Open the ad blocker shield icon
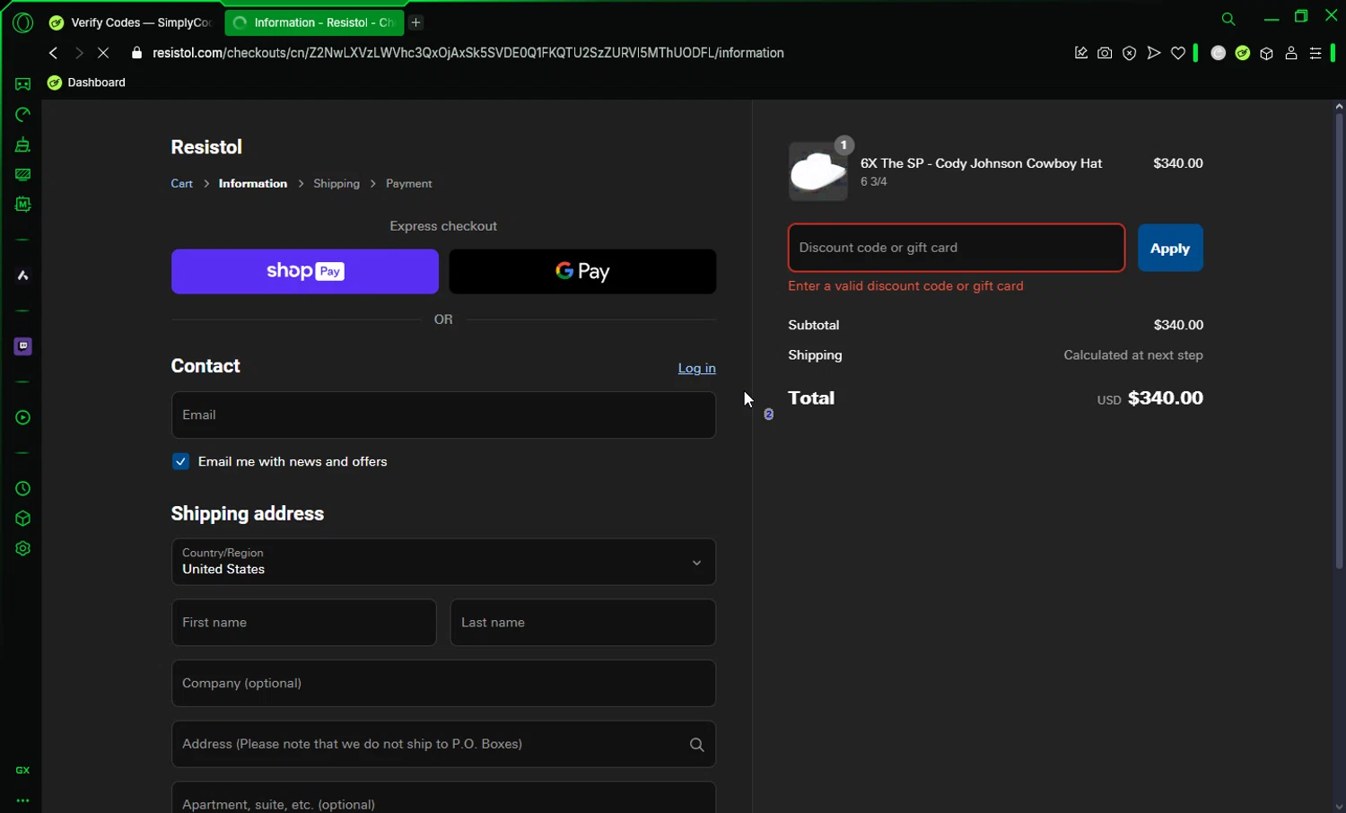This screenshot has width=1346, height=813. point(1130,53)
